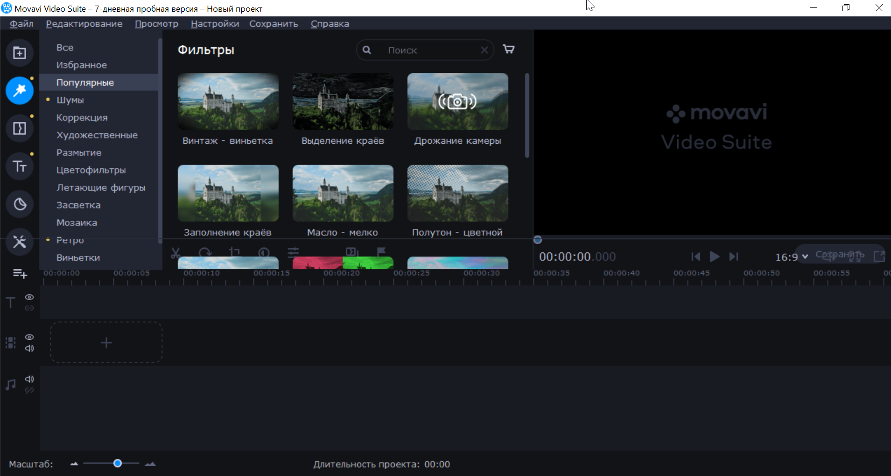Open the Файл menu
The height and width of the screenshot is (476, 891).
21,24
